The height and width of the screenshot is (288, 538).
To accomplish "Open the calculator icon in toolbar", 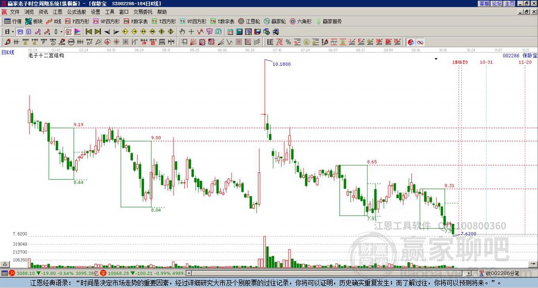I will click(239, 32).
